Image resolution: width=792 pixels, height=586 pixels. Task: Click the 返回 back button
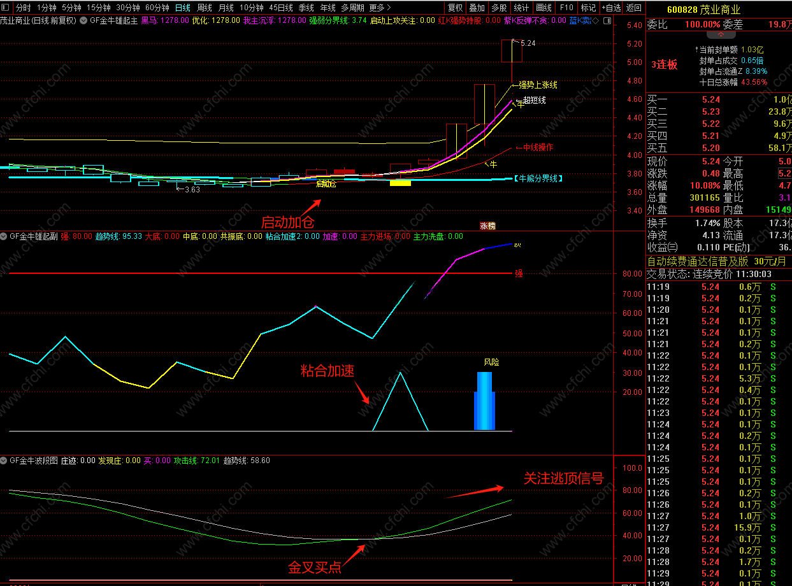(633, 8)
